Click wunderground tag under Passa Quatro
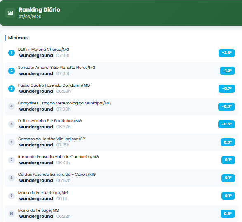This screenshot has width=242, height=222. [x=36, y=92]
